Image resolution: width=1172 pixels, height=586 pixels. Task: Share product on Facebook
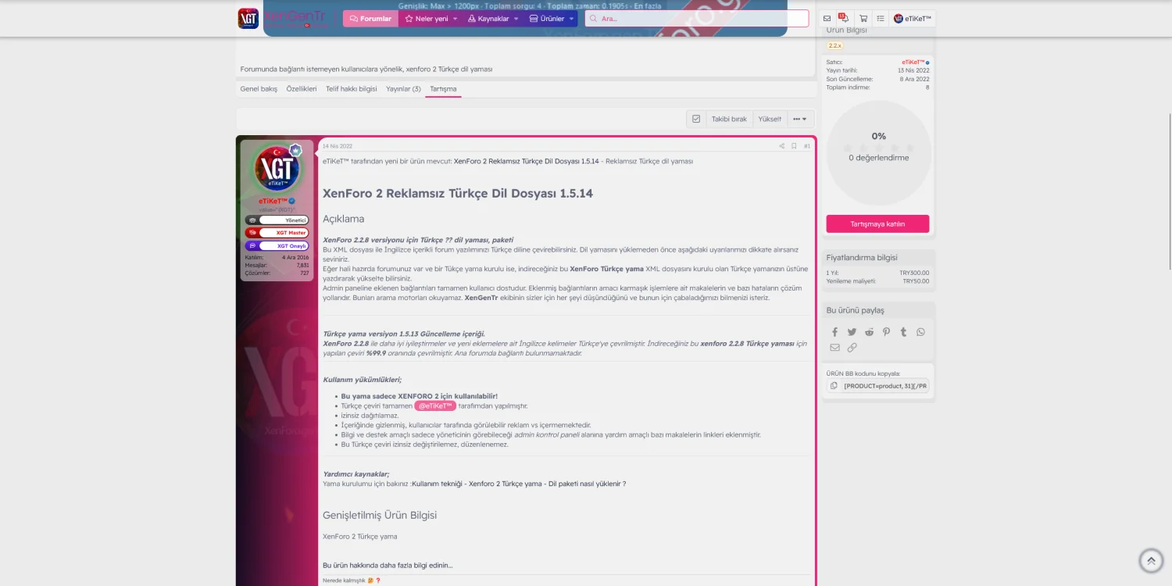pos(834,332)
